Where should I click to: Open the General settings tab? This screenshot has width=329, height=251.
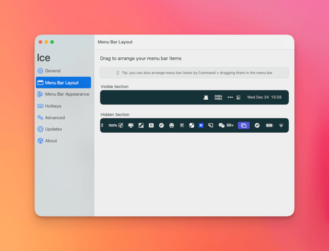(x=53, y=71)
